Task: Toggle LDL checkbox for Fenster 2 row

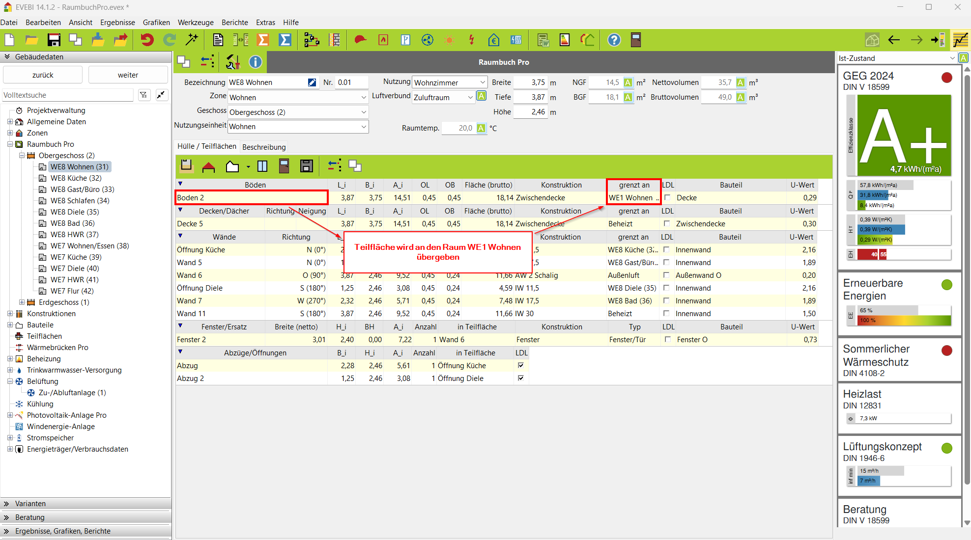Action: pyautogui.click(x=667, y=339)
